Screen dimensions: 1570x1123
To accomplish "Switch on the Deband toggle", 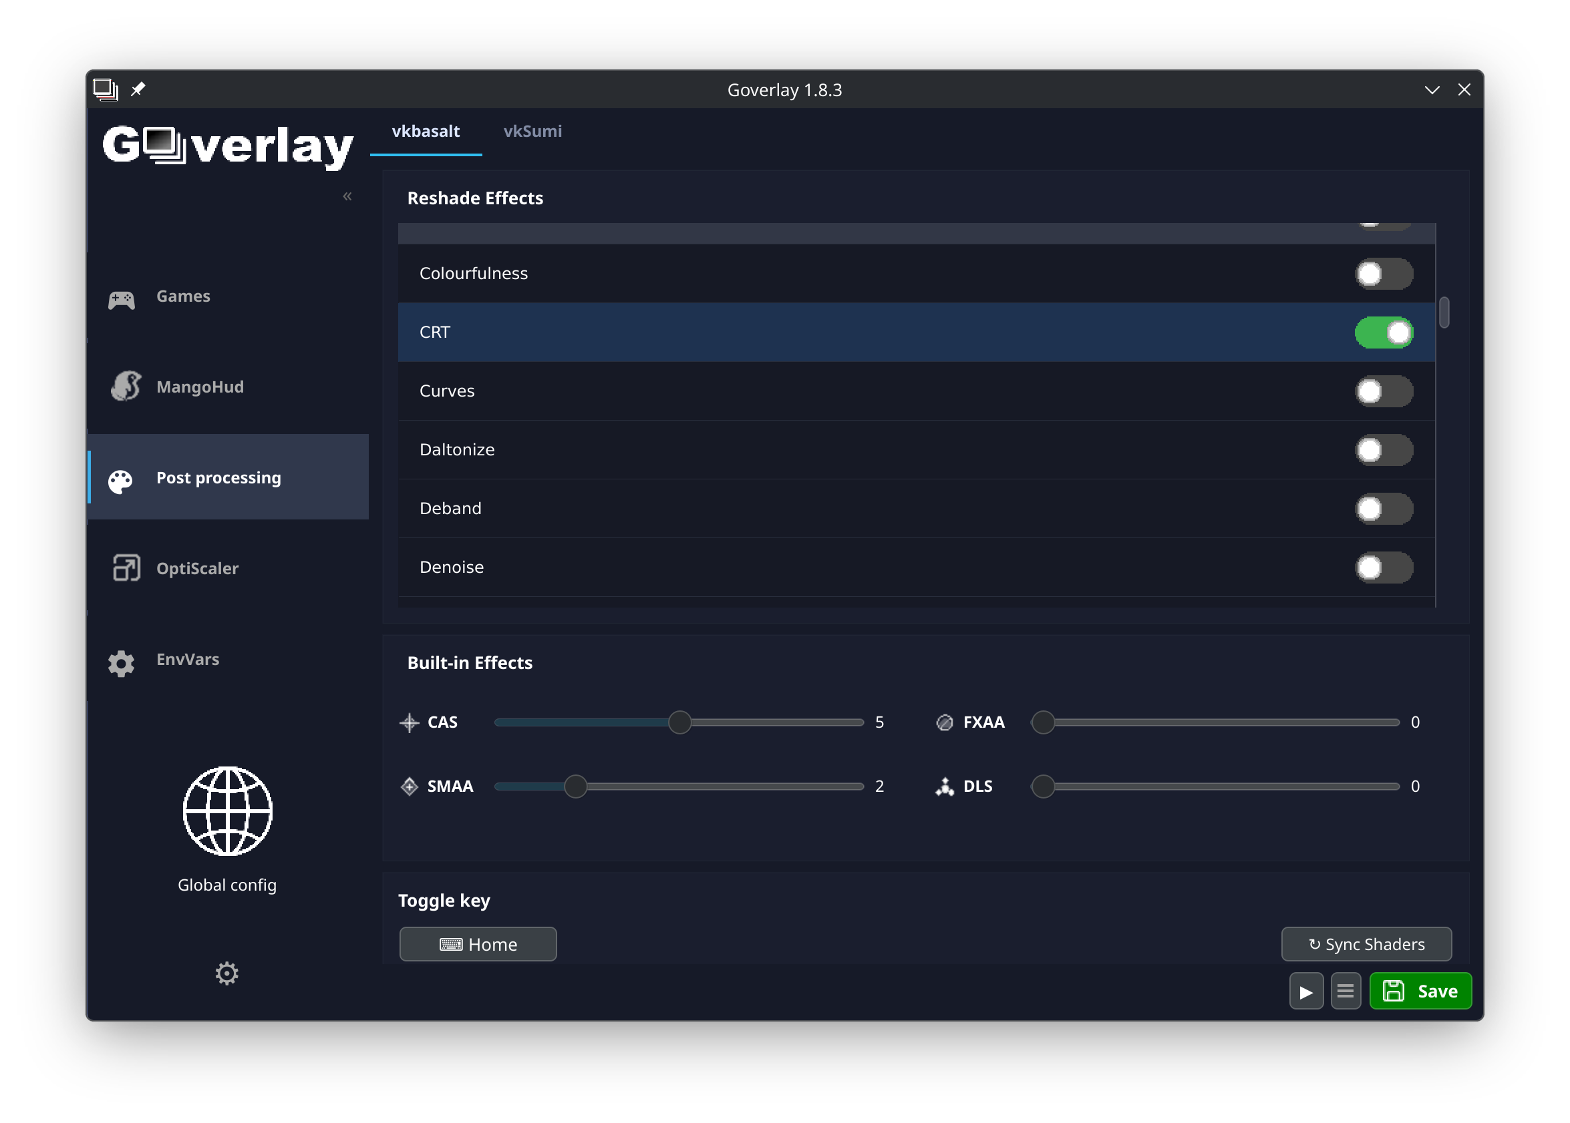I will coord(1383,509).
